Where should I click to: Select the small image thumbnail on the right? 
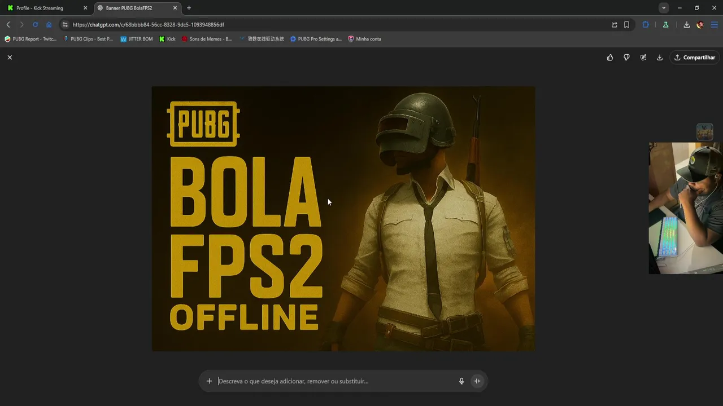tap(704, 132)
